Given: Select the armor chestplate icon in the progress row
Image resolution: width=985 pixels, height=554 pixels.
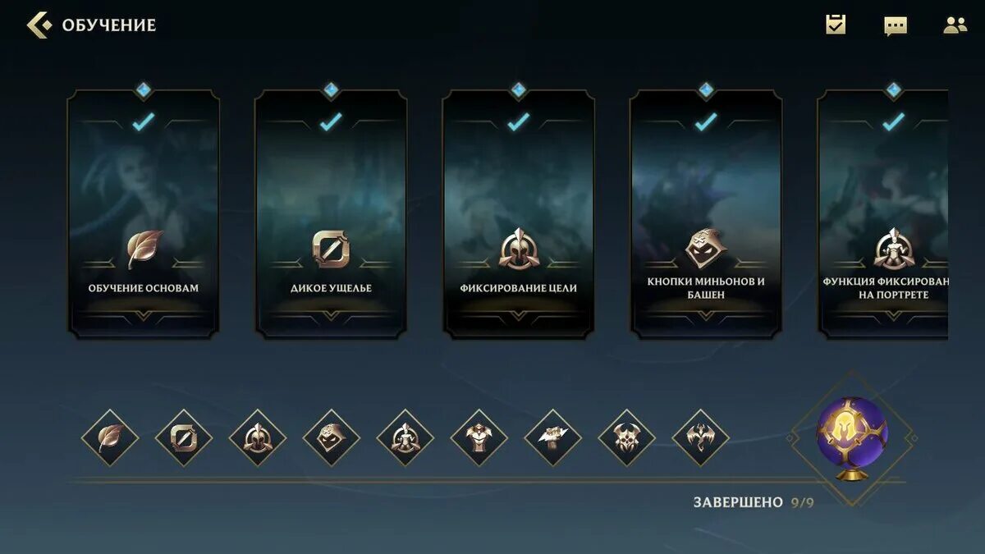Looking at the screenshot, I should (479, 437).
